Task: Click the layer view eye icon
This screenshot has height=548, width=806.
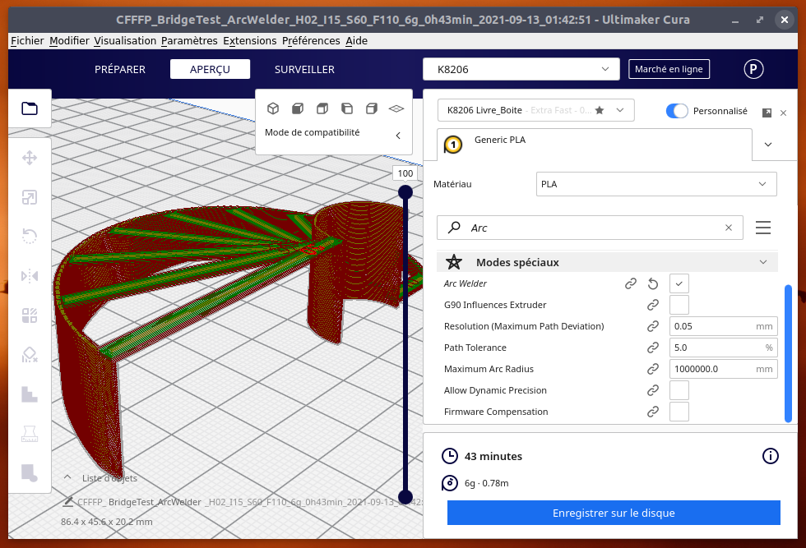Action: click(x=396, y=108)
